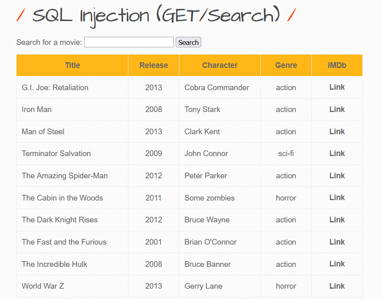This screenshot has height=300, width=383.
Task: Click the Title column header
Action: tap(72, 65)
